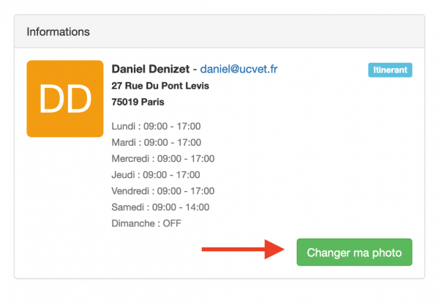This screenshot has width=439, height=306.
Task: Select the Jeudi schedule row
Action: pos(155,175)
